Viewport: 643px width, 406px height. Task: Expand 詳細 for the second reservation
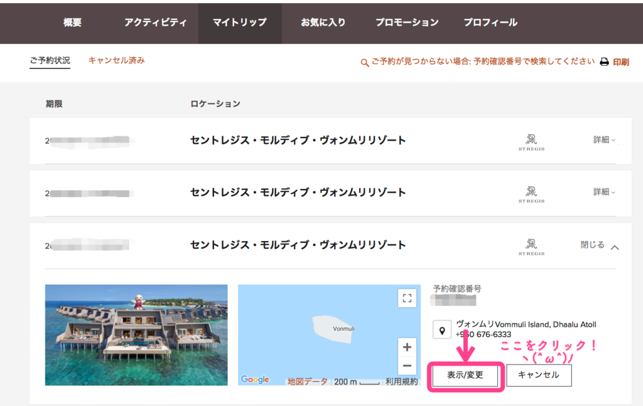pos(604,192)
